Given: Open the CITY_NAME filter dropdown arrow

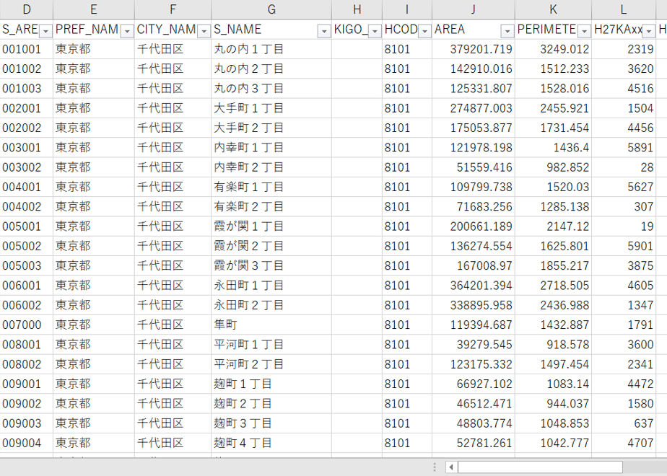Looking at the screenshot, I should coord(204,31).
